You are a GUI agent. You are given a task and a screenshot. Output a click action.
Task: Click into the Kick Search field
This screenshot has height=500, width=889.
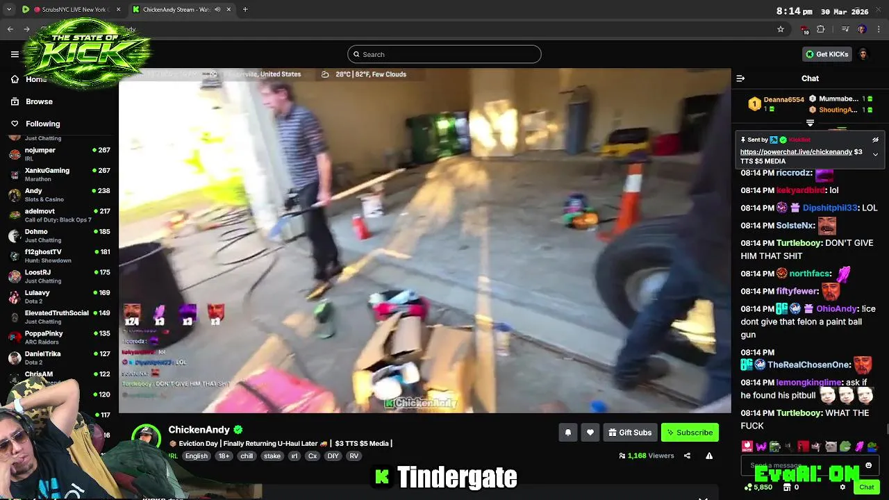444,54
